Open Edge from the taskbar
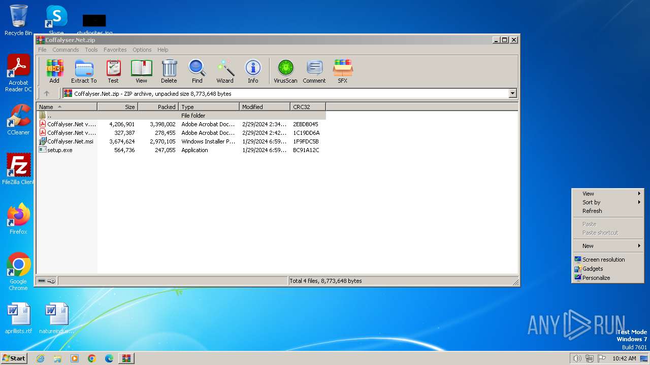 109,358
